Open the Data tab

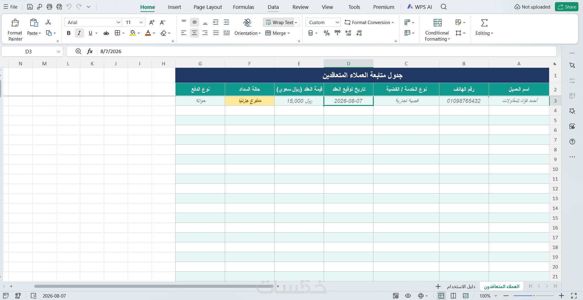point(273,7)
